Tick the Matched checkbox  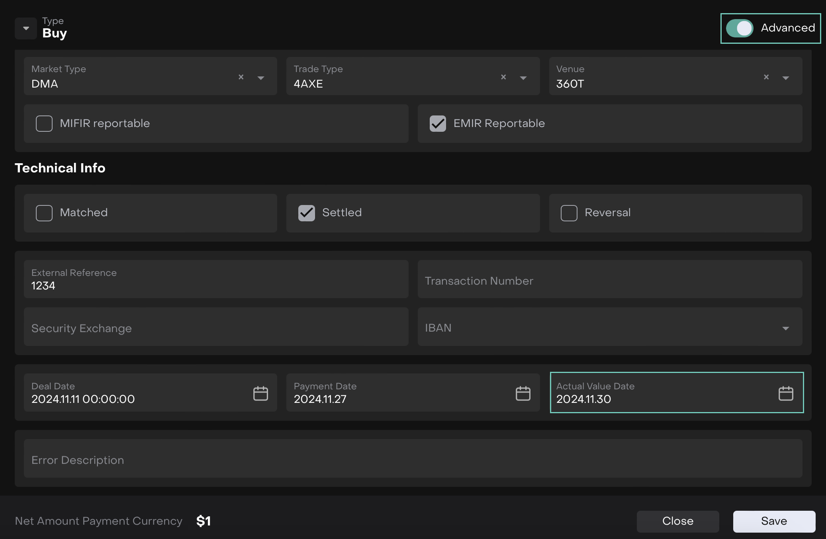click(44, 213)
